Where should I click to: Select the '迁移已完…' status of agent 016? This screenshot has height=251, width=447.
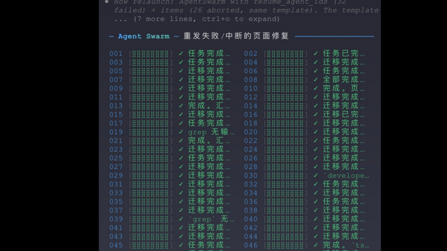[x=344, y=115]
